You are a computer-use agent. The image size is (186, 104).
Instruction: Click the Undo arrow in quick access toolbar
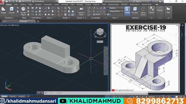[23, 1]
